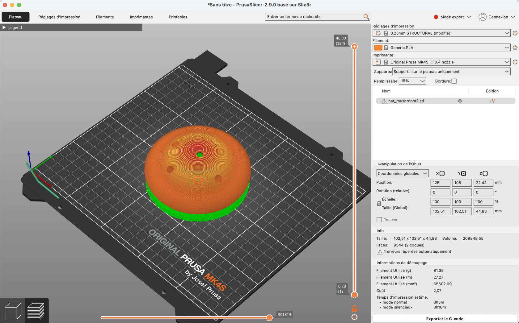Click the horizontal move slider thumb

click(x=269, y=317)
